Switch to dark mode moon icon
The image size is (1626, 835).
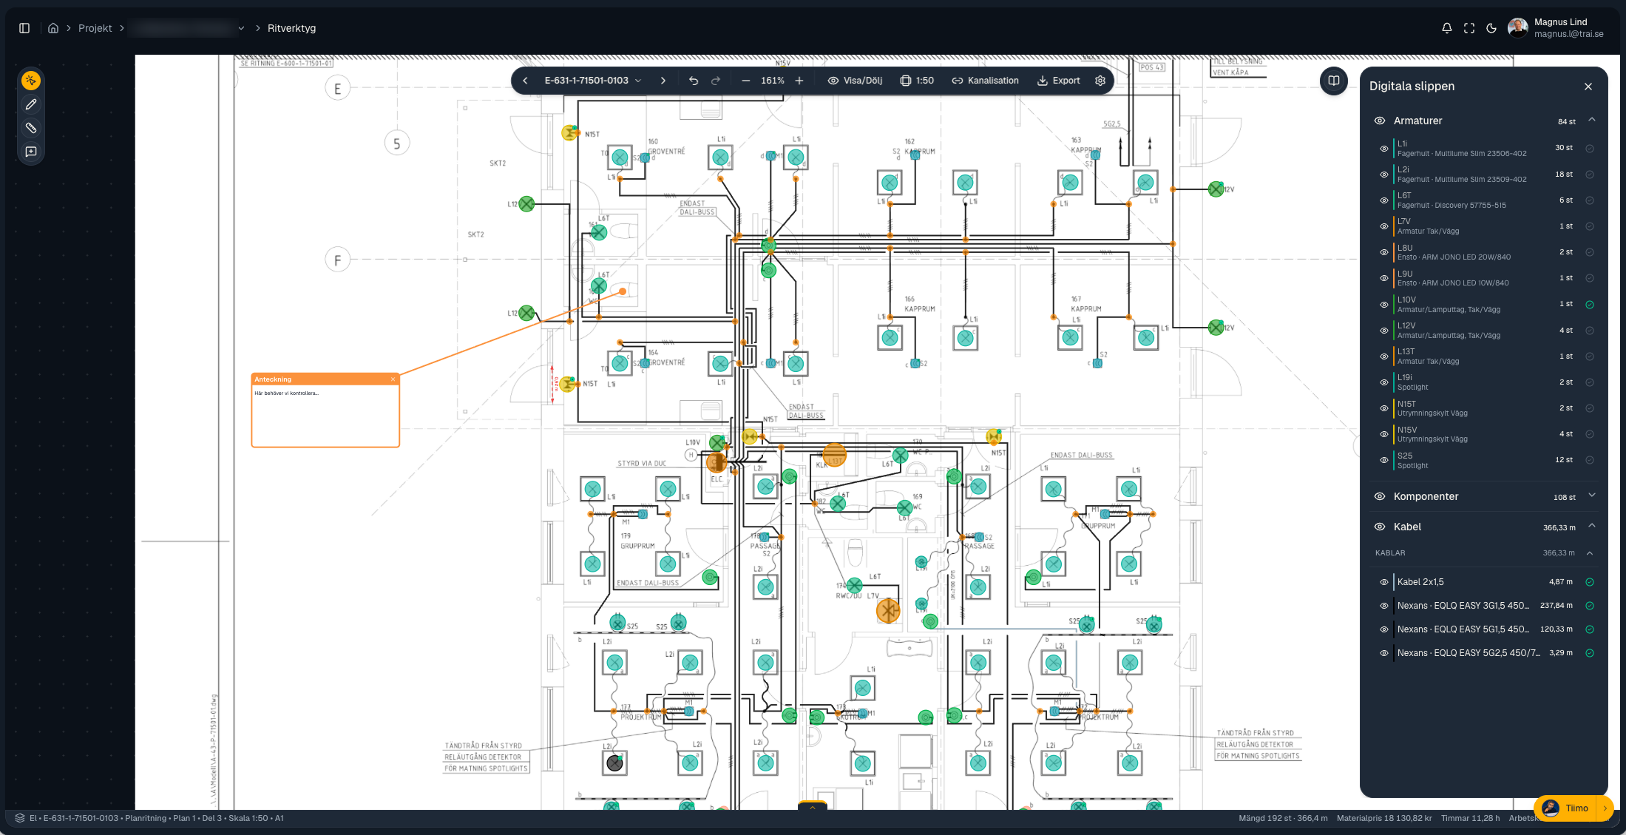point(1491,28)
